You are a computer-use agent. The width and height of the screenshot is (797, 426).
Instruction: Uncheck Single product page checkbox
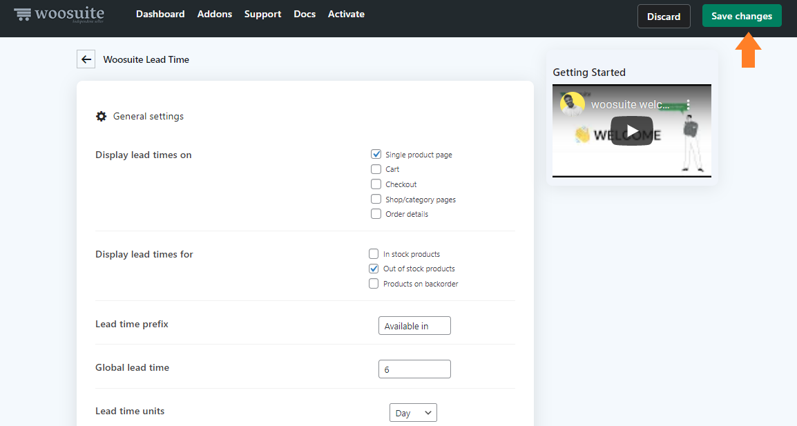tap(376, 154)
